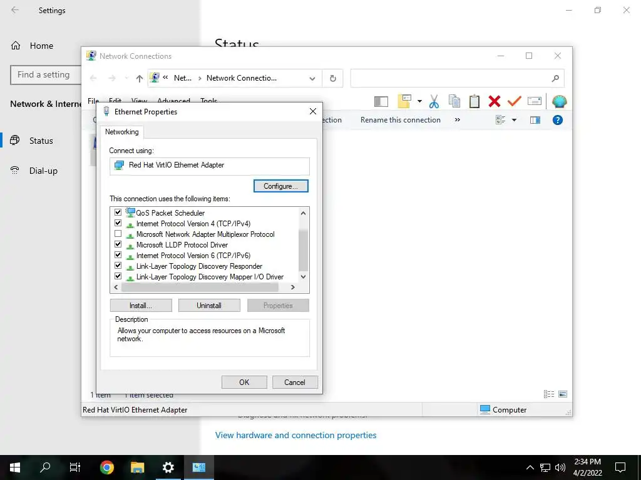The width and height of the screenshot is (641, 480).
Task: Uncheck Link-Layer Topology Discovery Responder
Action: [118, 265]
